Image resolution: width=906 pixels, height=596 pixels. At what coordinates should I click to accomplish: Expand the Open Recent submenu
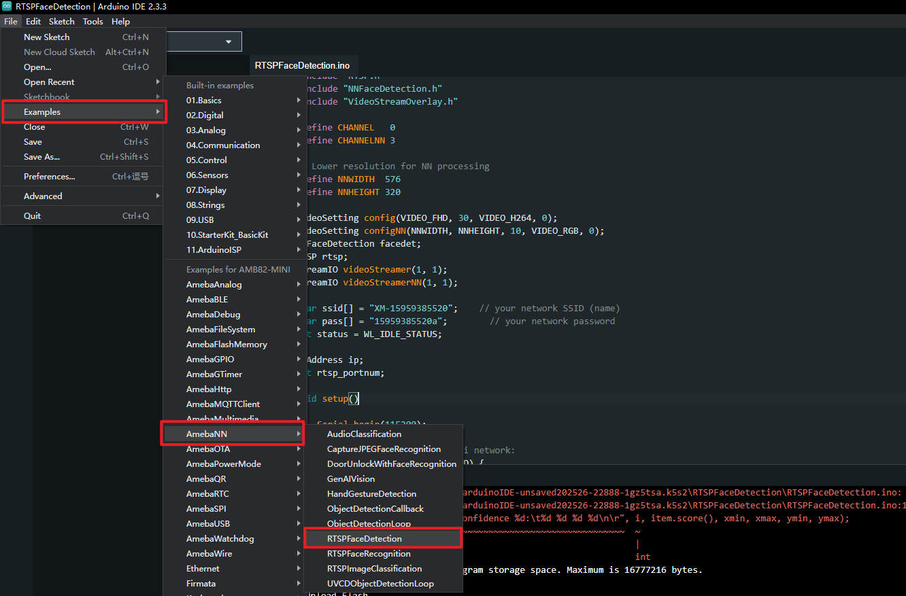tap(84, 82)
